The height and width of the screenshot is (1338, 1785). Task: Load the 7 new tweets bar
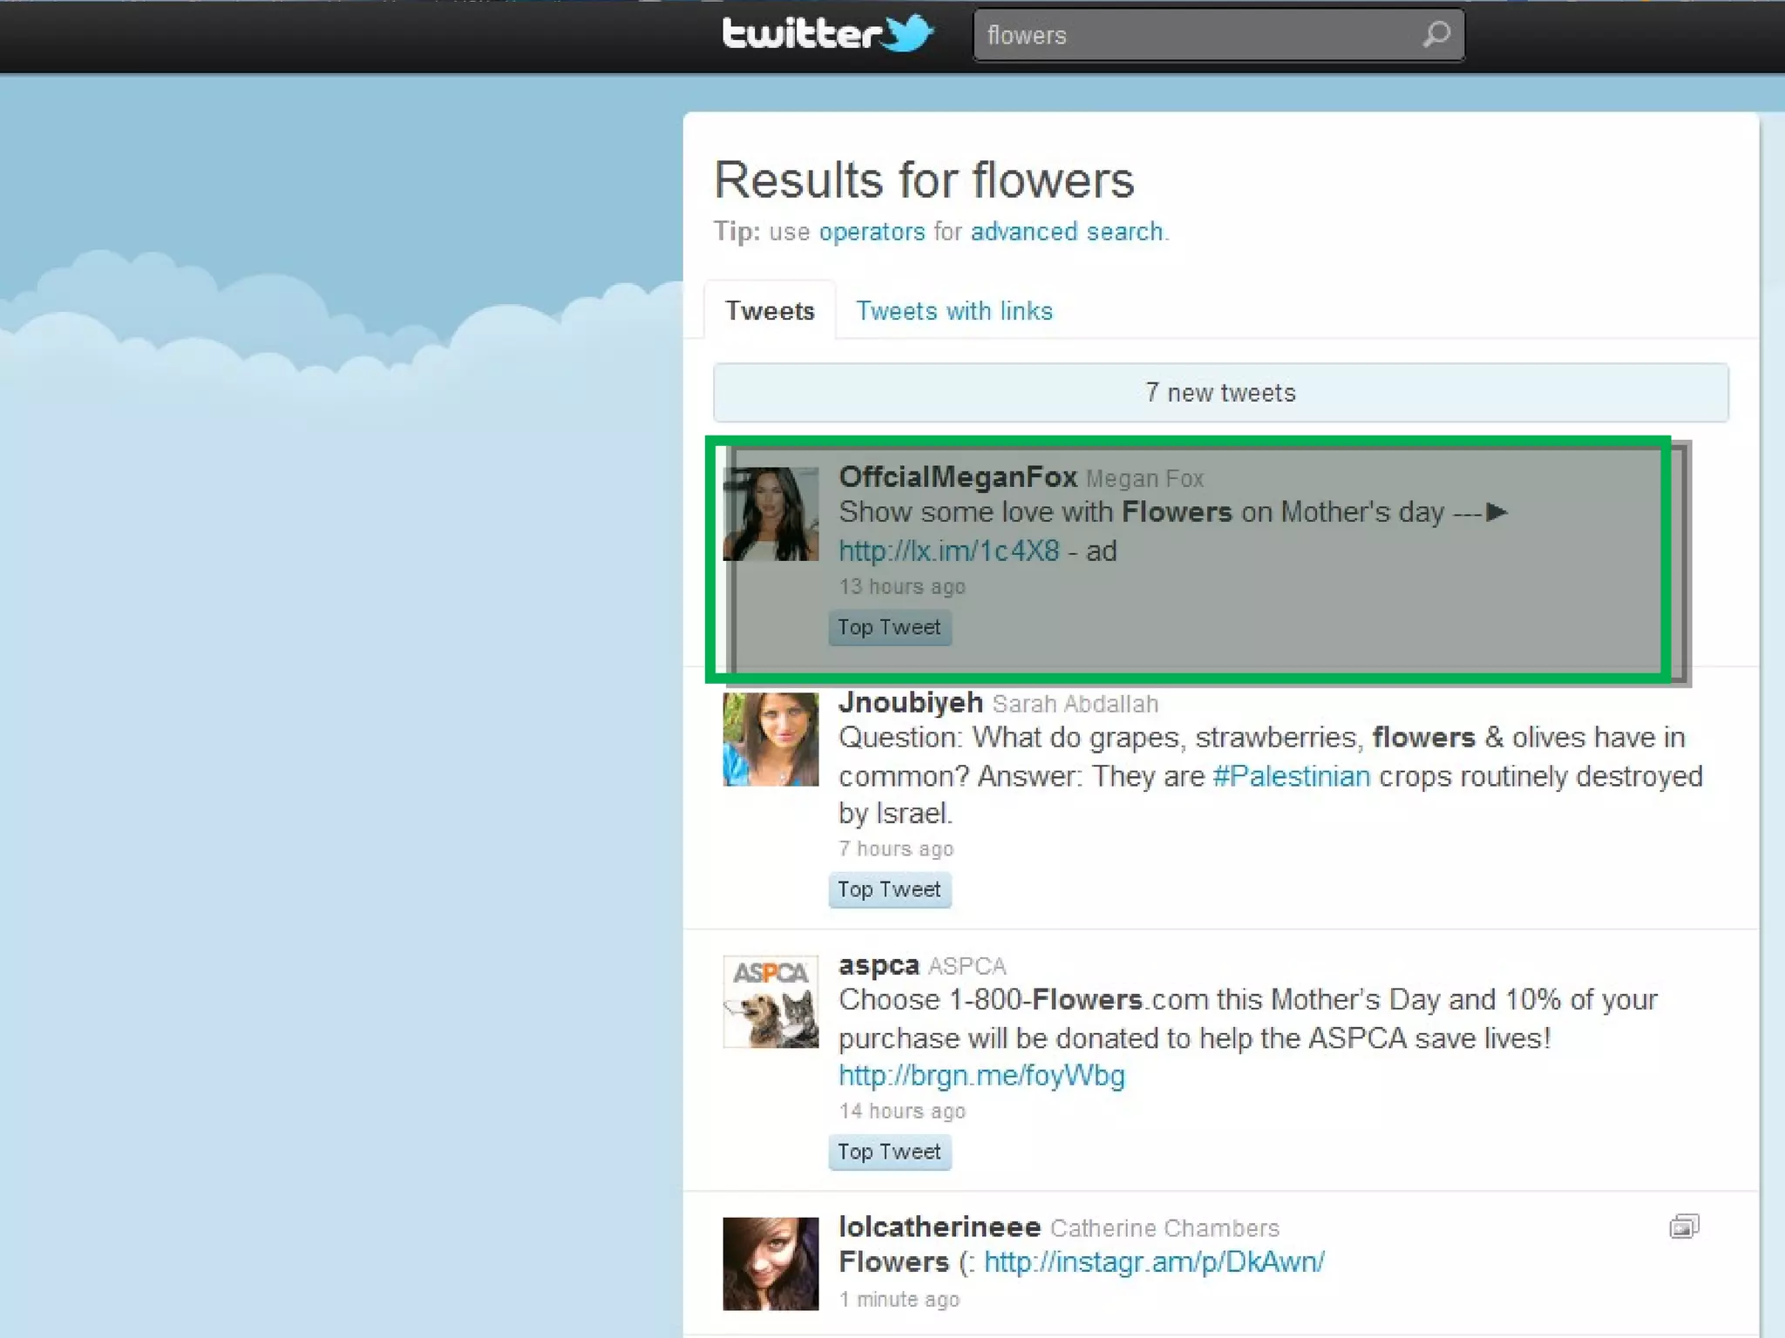click(x=1220, y=393)
